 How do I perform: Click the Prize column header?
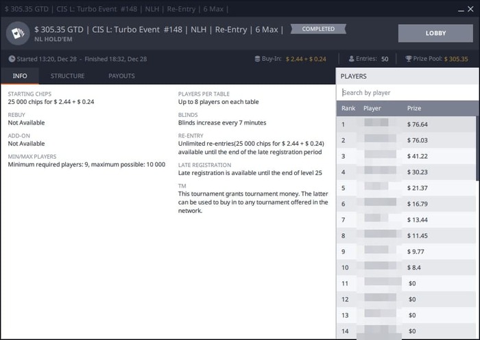(x=414, y=108)
